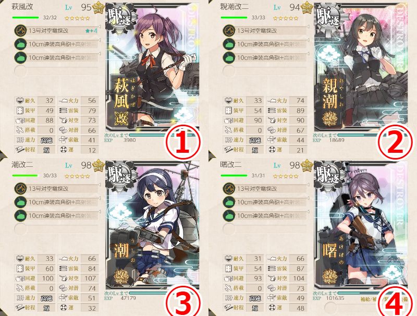Click the red circled number 3 marker

coord(183,302)
